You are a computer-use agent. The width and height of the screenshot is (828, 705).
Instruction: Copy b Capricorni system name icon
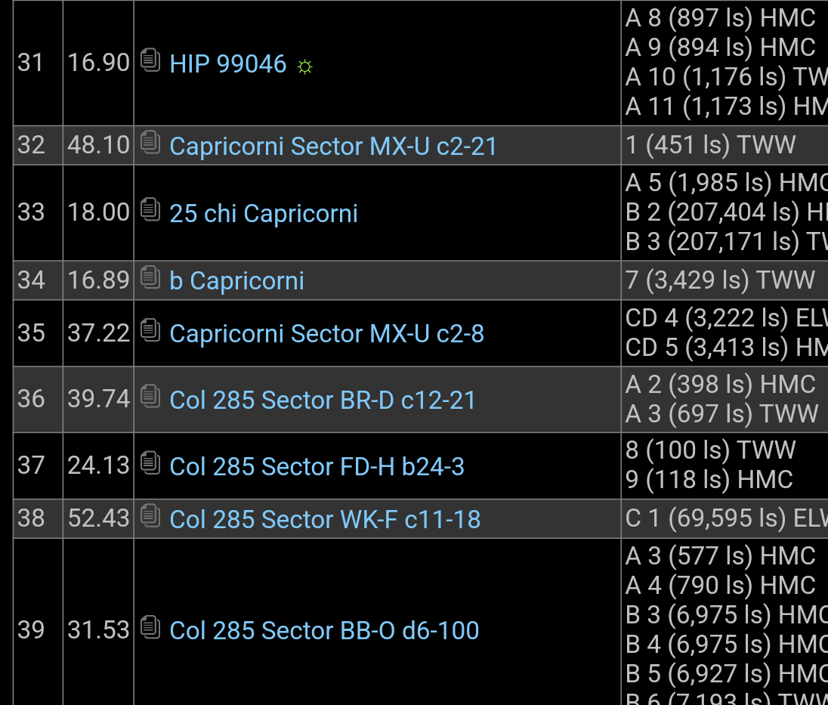coord(150,277)
